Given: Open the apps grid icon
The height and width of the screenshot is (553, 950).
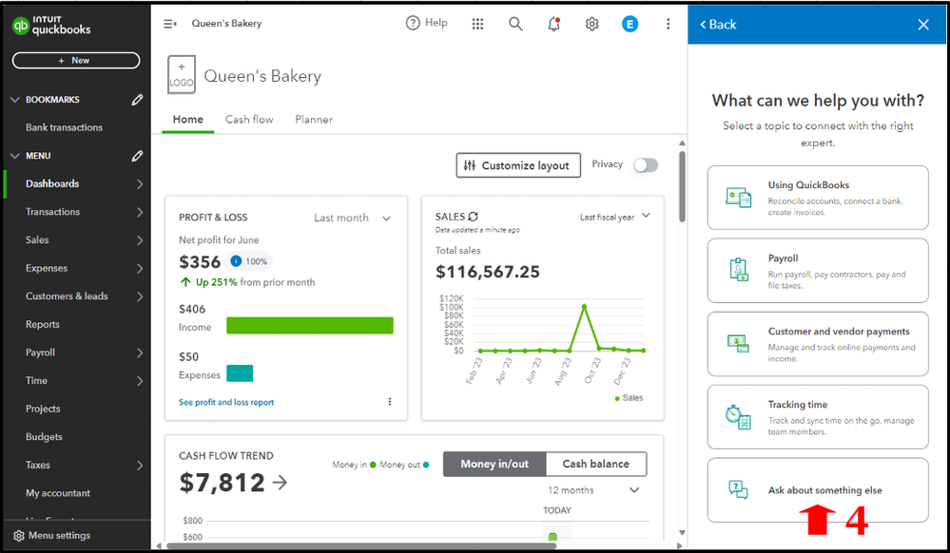Looking at the screenshot, I should pyautogui.click(x=477, y=24).
